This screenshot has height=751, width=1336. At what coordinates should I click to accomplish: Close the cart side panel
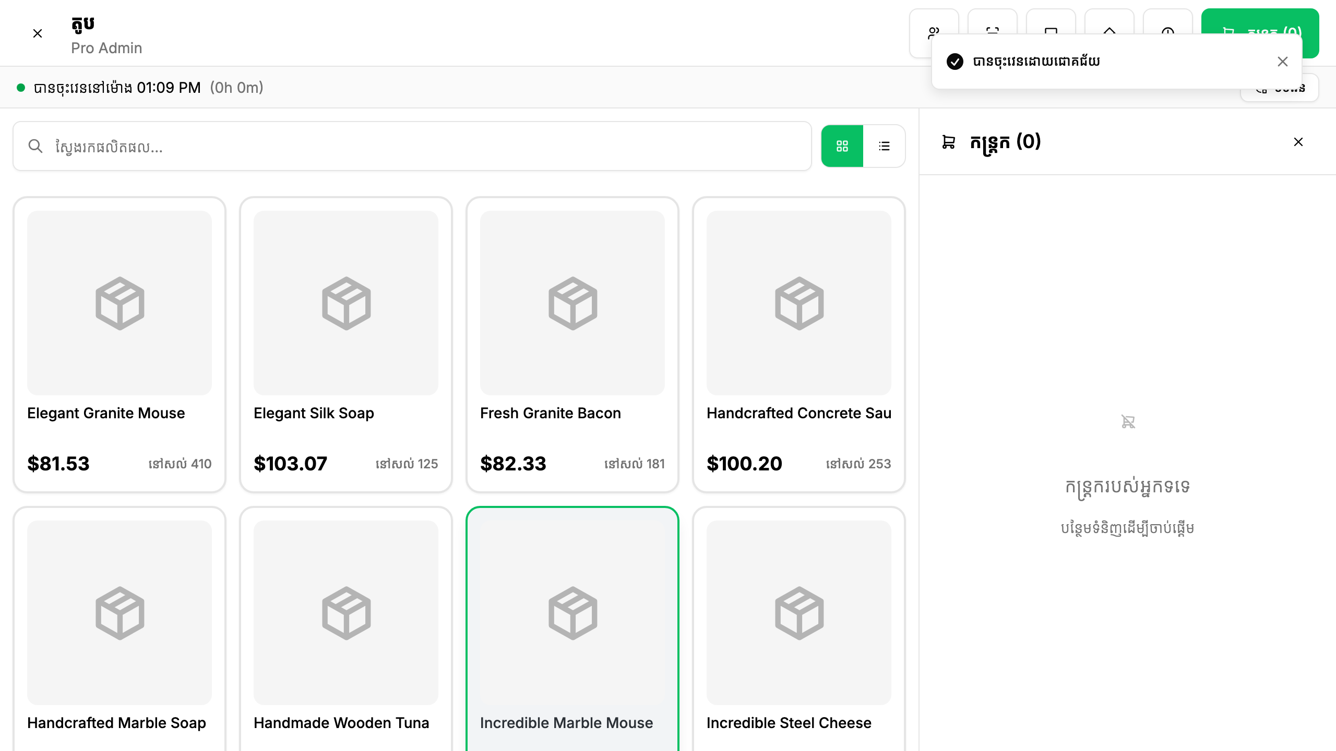coord(1298,142)
